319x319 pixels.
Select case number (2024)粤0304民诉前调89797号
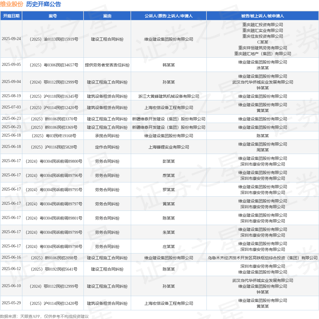pos(54,204)
